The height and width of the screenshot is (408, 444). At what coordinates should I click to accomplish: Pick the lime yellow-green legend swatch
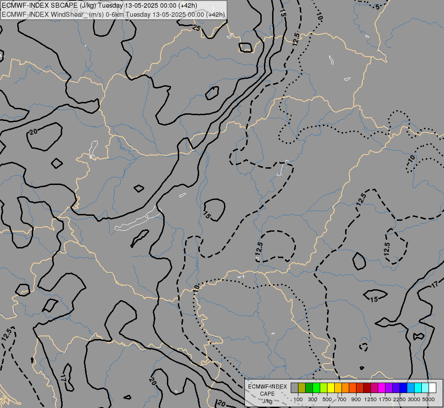coord(324,388)
